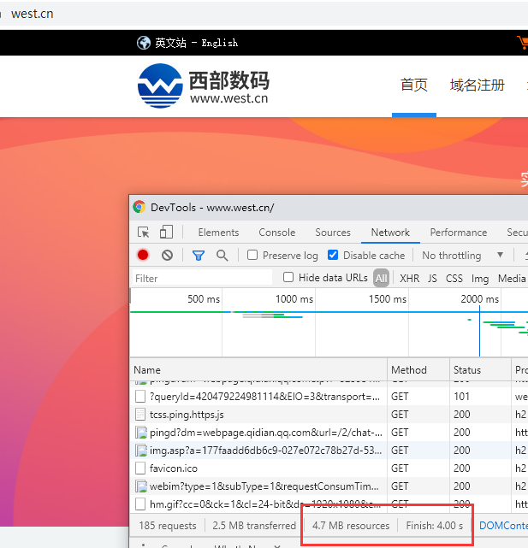Toggle the device toolbar icon
The height and width of the screenshot is (548, 528).
[x=166, y=232]
